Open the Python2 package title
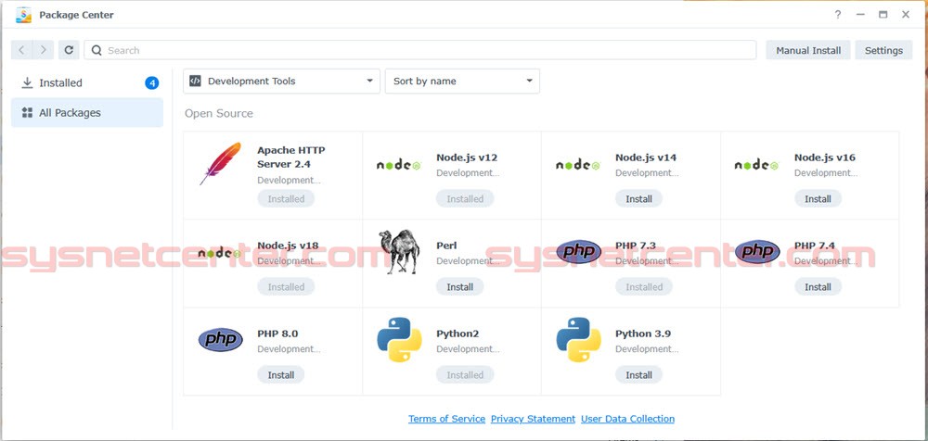Image resolution: width=928 pixels, height=441 pixels. [458, 334]
